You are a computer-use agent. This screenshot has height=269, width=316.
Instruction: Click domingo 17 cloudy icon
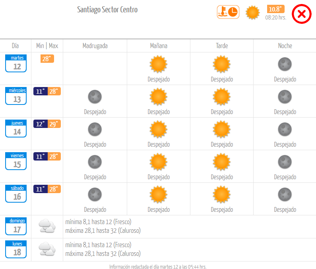[x=47, y=226]
